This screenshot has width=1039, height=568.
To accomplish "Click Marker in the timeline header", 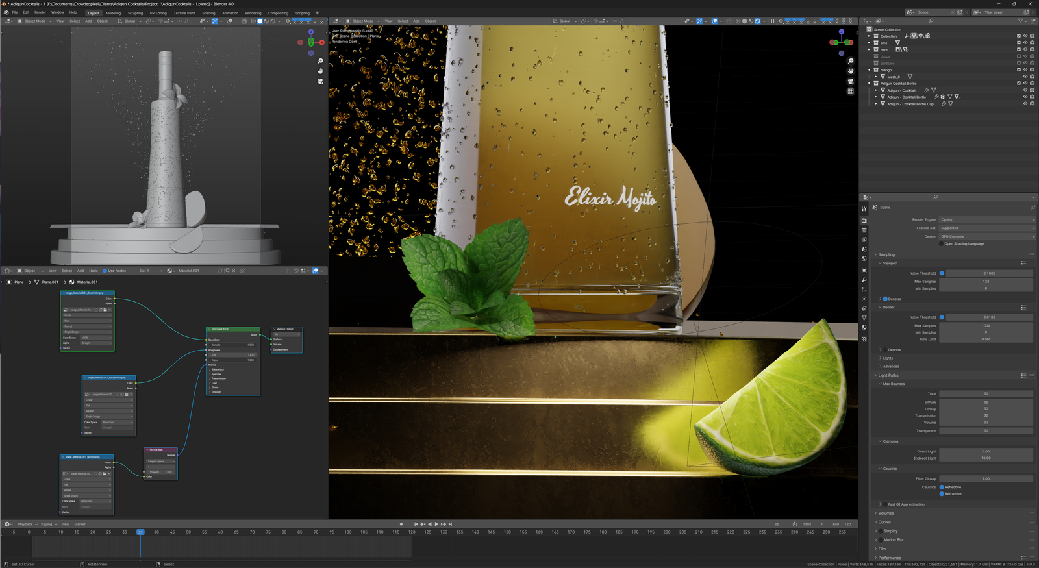I will [x=80, y=524].
